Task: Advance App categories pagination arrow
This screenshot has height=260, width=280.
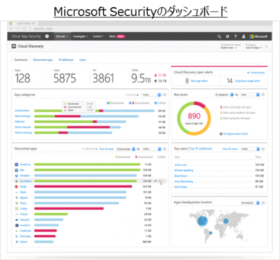Action: [138, 95]
